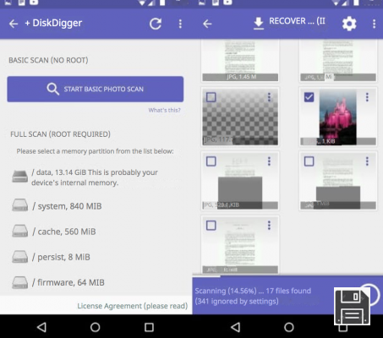The image size is (383, 338).
Task: Open options for the third-row right document
Action: (x=367, y=161)
